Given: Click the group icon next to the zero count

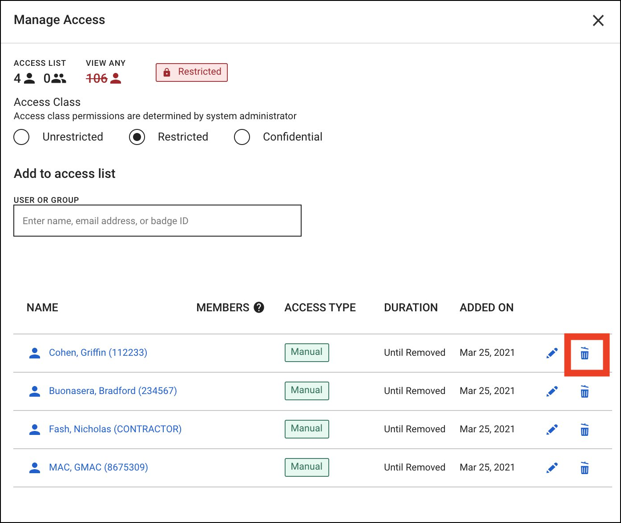Looking at the screenshot, I should tap(58, 79).
